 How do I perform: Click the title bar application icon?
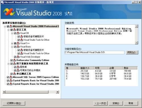(2, 2)
